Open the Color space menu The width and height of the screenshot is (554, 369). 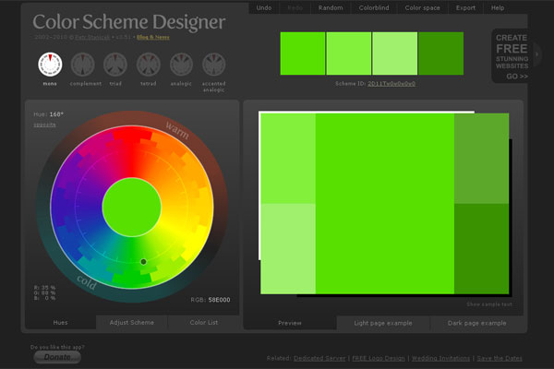pos(423,7)
